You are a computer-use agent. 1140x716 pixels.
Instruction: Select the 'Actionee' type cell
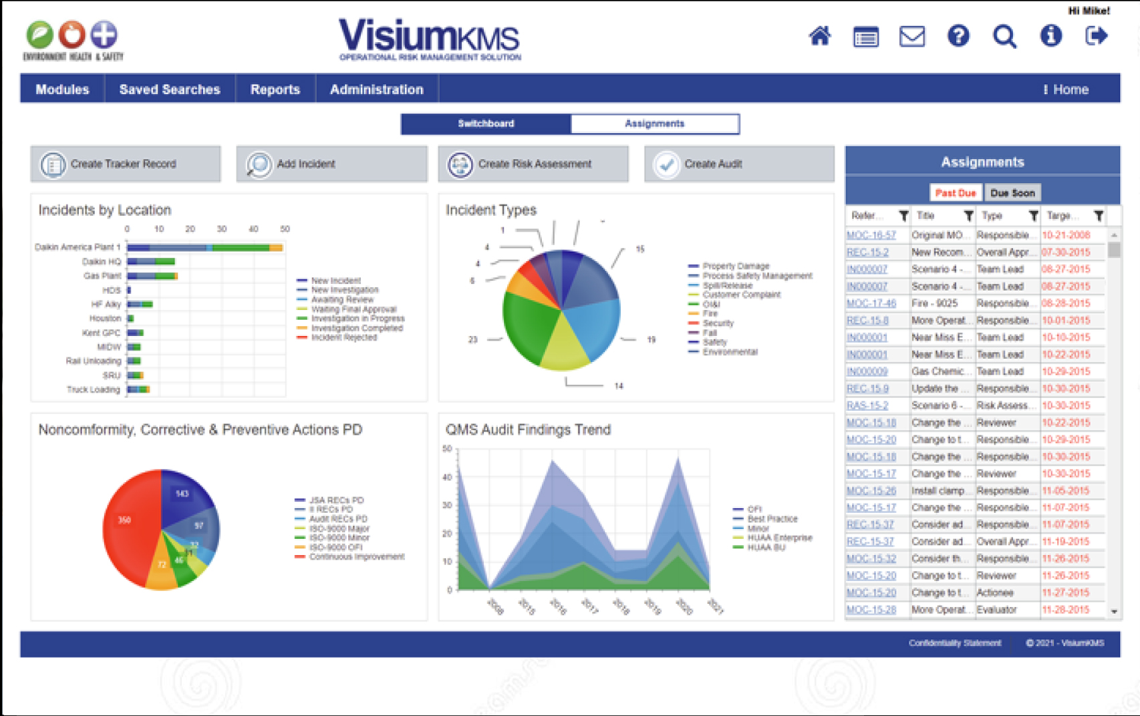(x=1006, y=593)
